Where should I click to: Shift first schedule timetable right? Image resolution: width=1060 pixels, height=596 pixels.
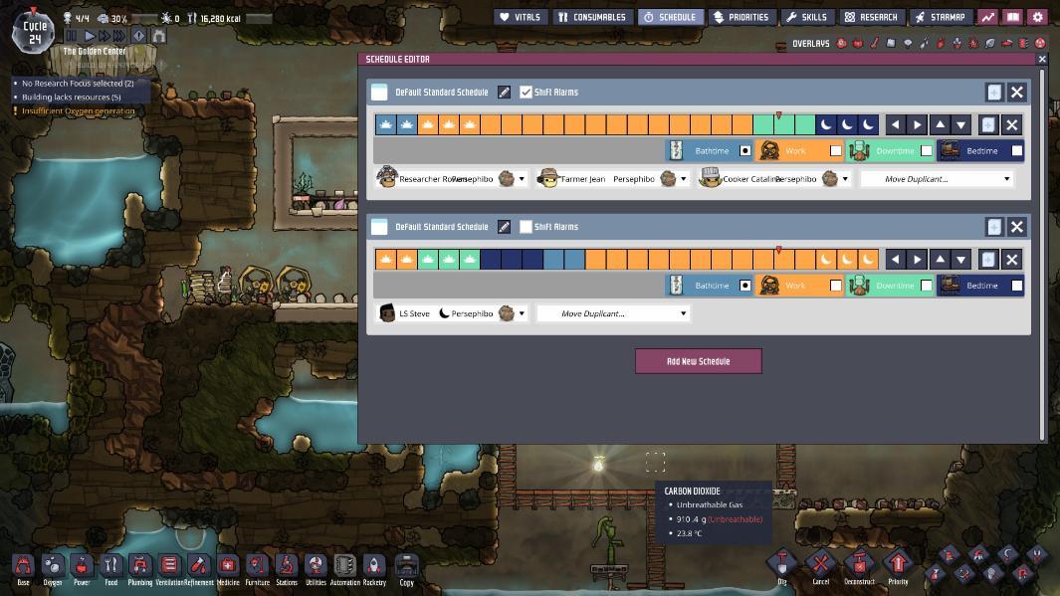(x=917, y=124)
